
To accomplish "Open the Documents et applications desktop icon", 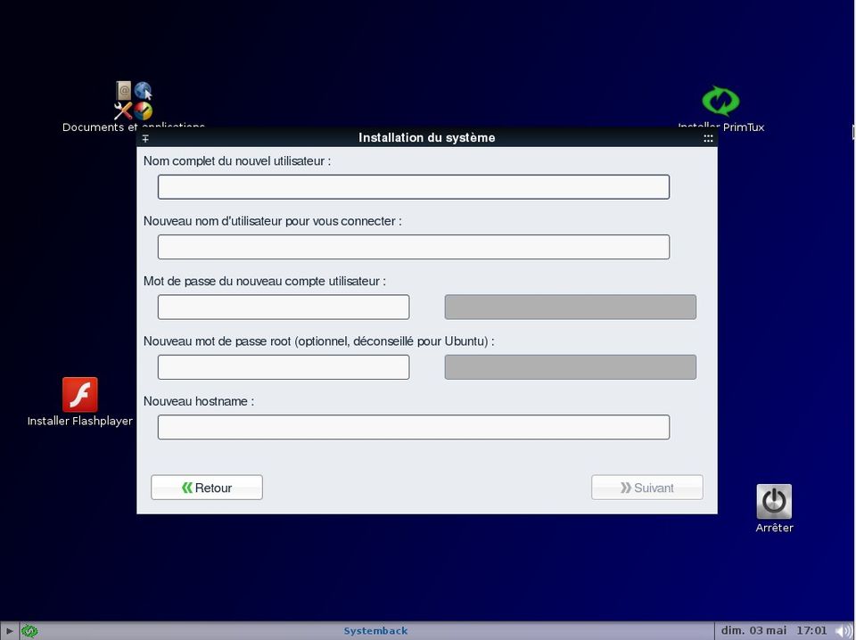I will pyautogui.click(x=132, y=98).
